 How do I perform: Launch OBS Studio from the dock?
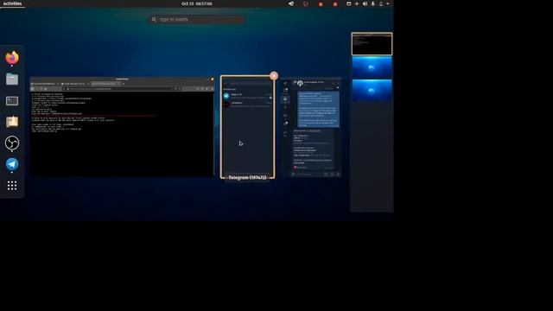click(x=12, y=143)
